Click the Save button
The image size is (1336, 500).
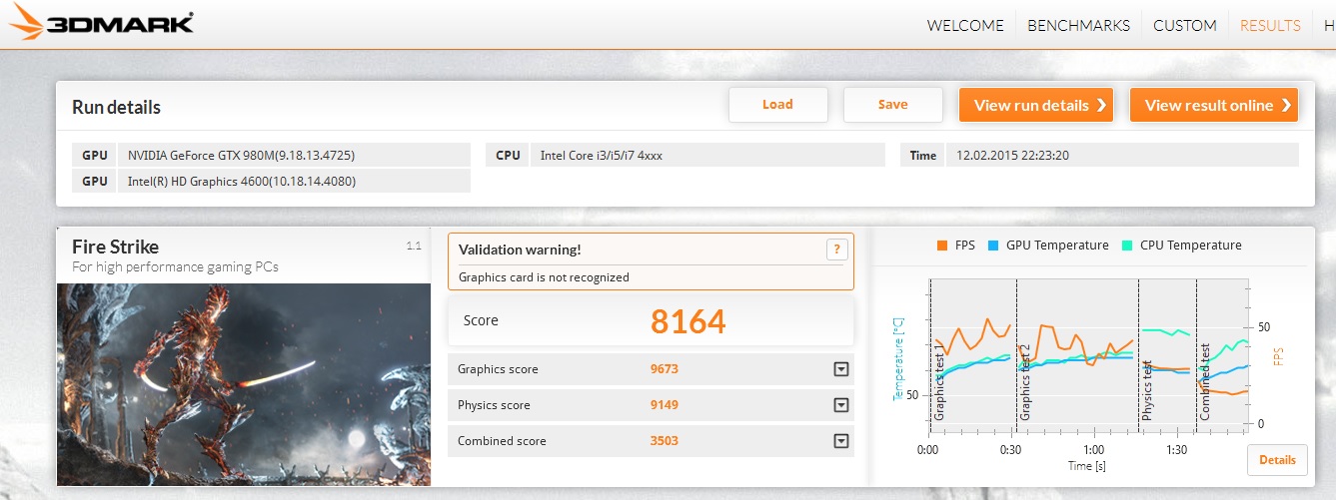[x=892, y=105]
